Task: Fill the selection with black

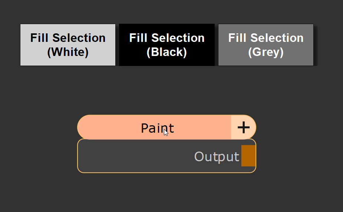Action: click(167, 45)
